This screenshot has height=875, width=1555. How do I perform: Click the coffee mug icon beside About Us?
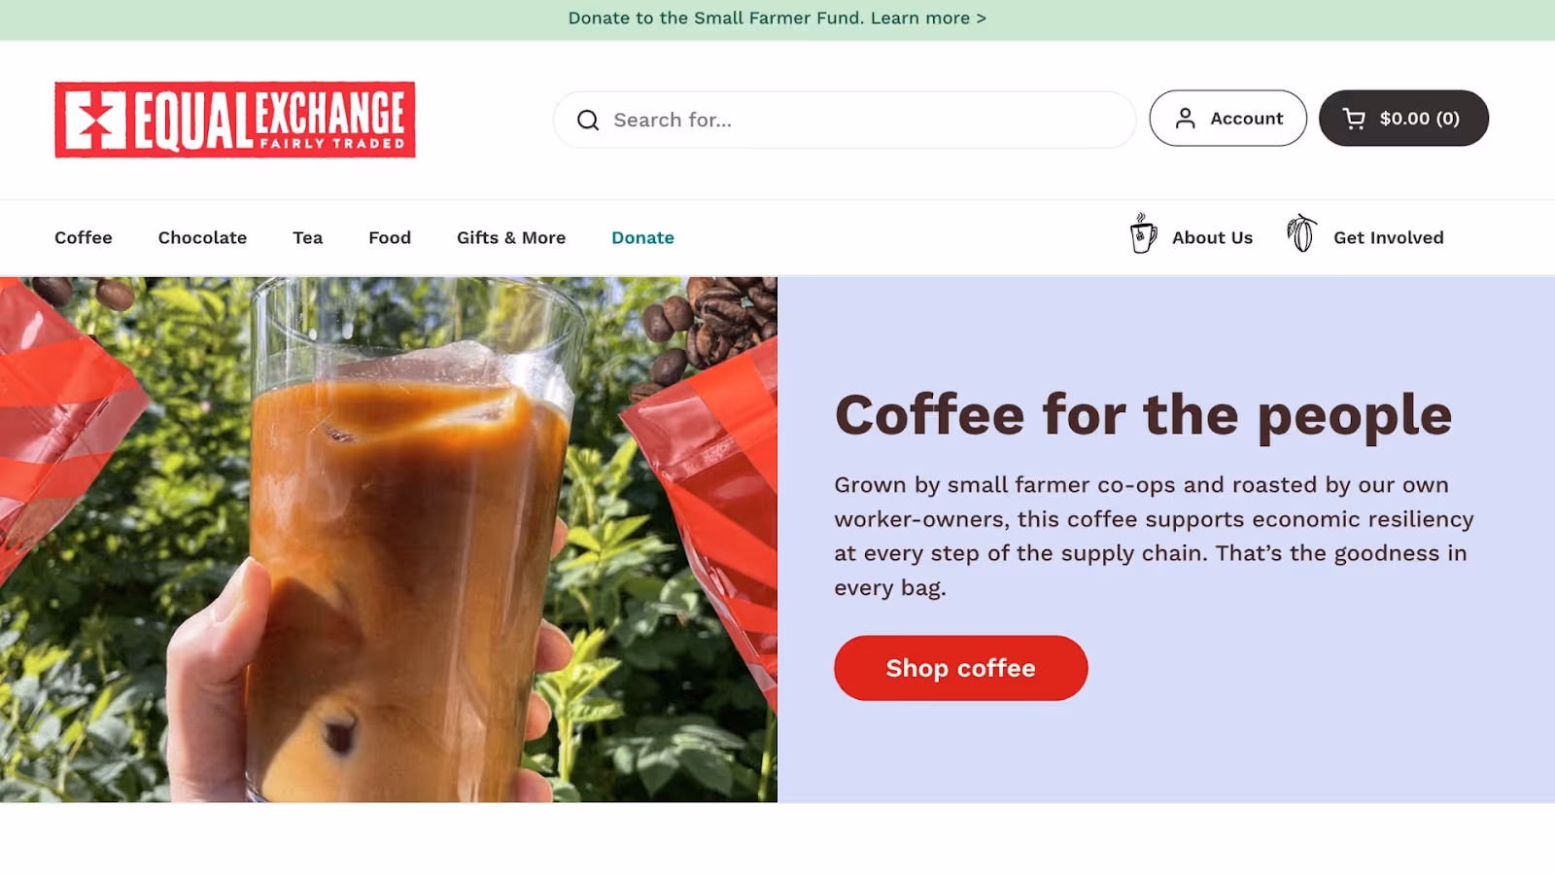click(x=1143, y=234)
